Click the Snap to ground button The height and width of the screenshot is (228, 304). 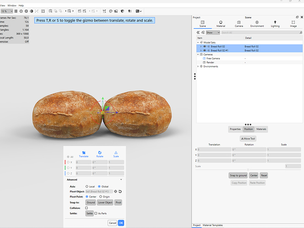click(238, 176)
